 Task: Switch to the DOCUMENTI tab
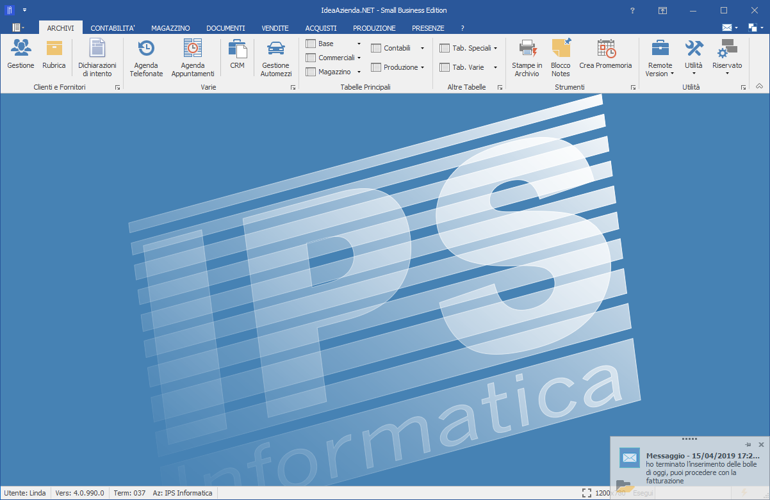(x=225, y=28)
